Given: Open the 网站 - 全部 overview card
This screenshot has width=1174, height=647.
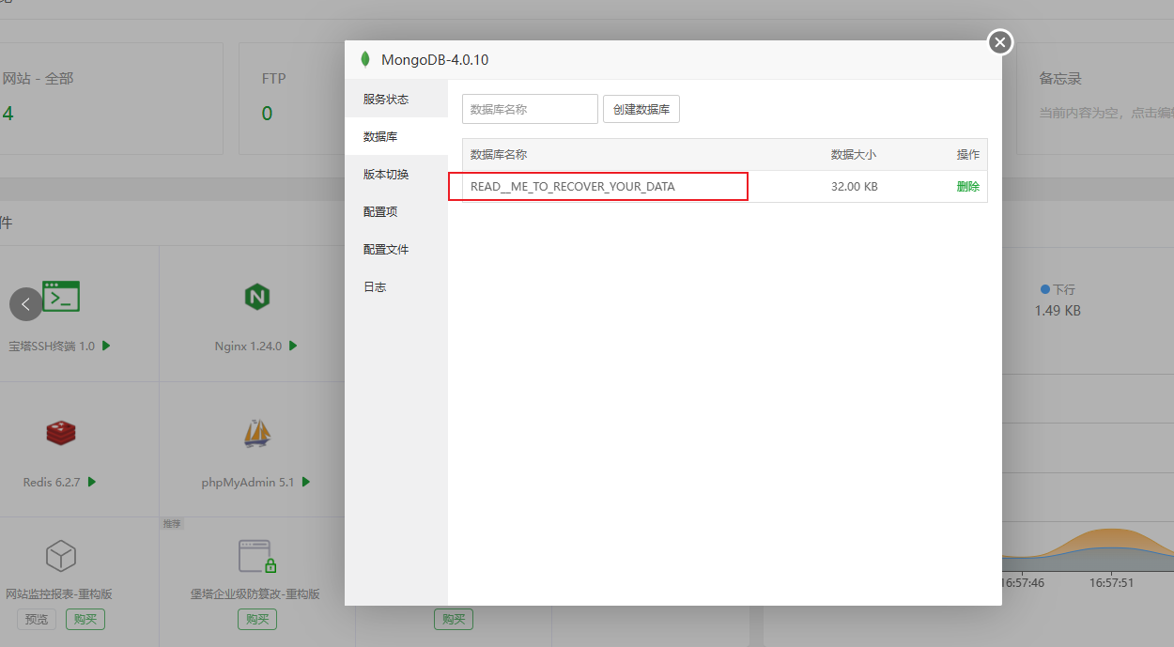Looking at the screenshot, I should (111, 98).
